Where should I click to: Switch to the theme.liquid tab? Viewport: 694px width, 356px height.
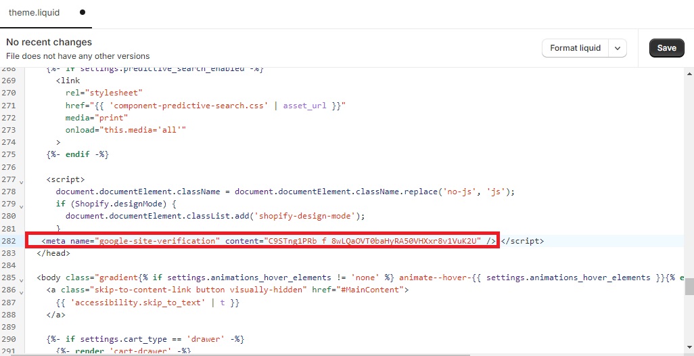[34, 12]
